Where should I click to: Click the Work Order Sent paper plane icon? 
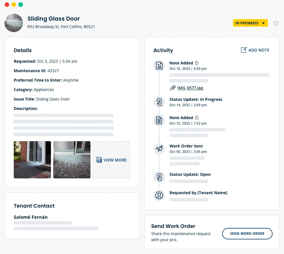click(x=159, y=149)
